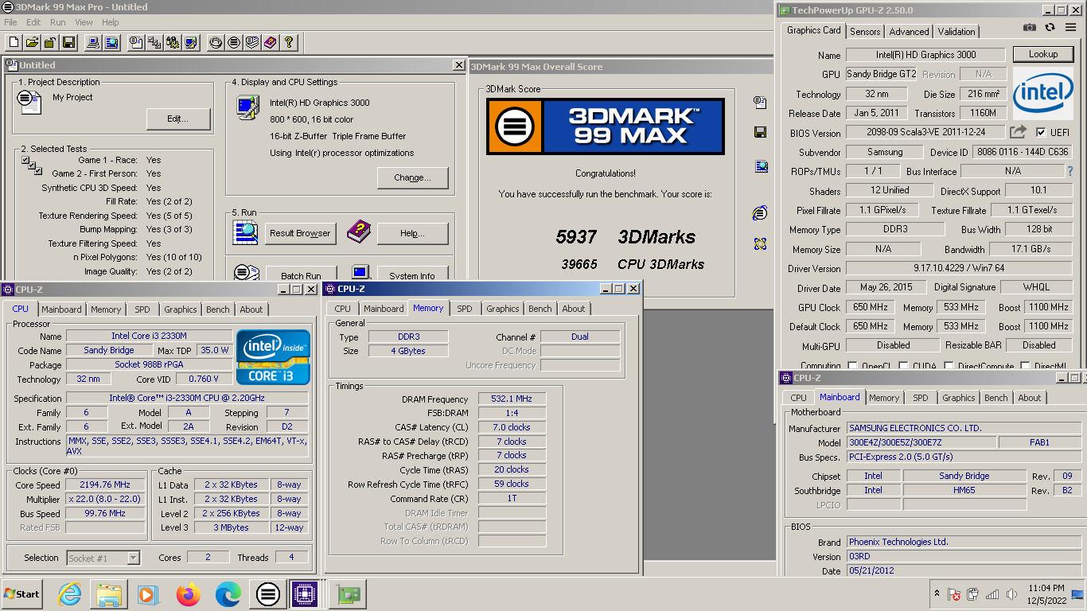Toggle the OpenCL checkbox in GPU-Z
1087x611 pixels.
(853, 366)
